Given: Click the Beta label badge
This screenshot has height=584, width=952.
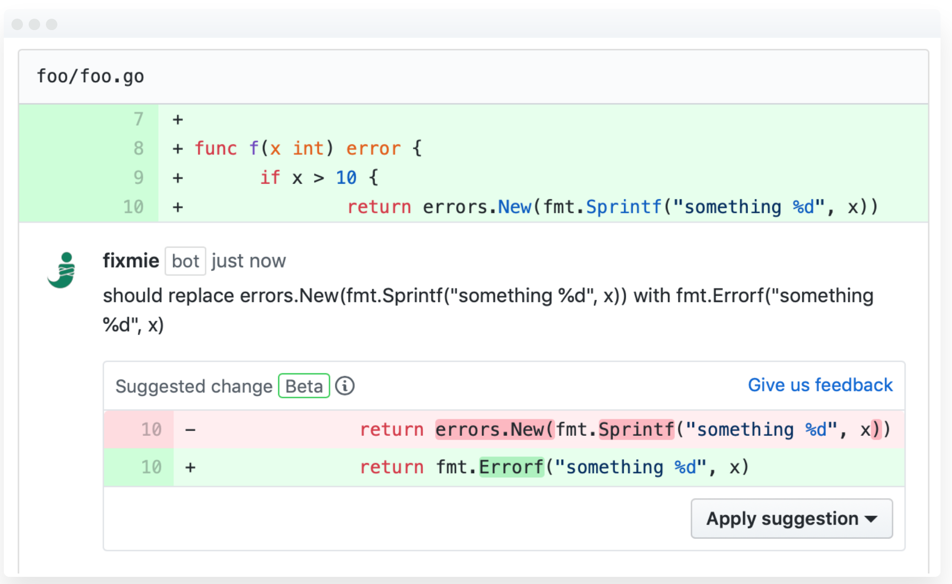Looking at the screenshot, I should [304, 386].
